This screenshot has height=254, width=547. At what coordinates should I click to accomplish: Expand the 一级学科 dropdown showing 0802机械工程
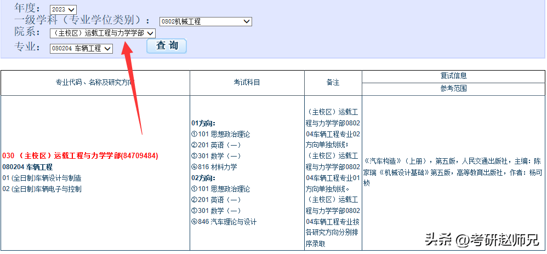(206, 21)
